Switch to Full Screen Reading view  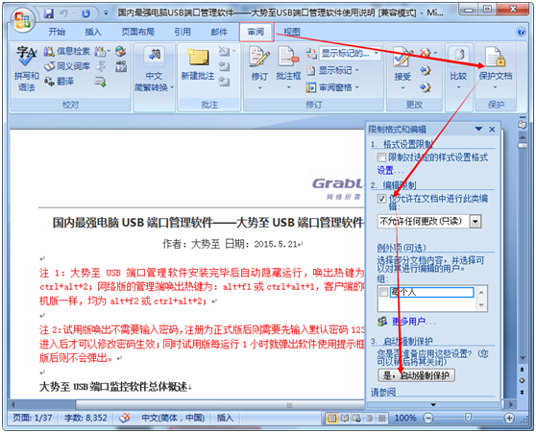click(344, 418)
